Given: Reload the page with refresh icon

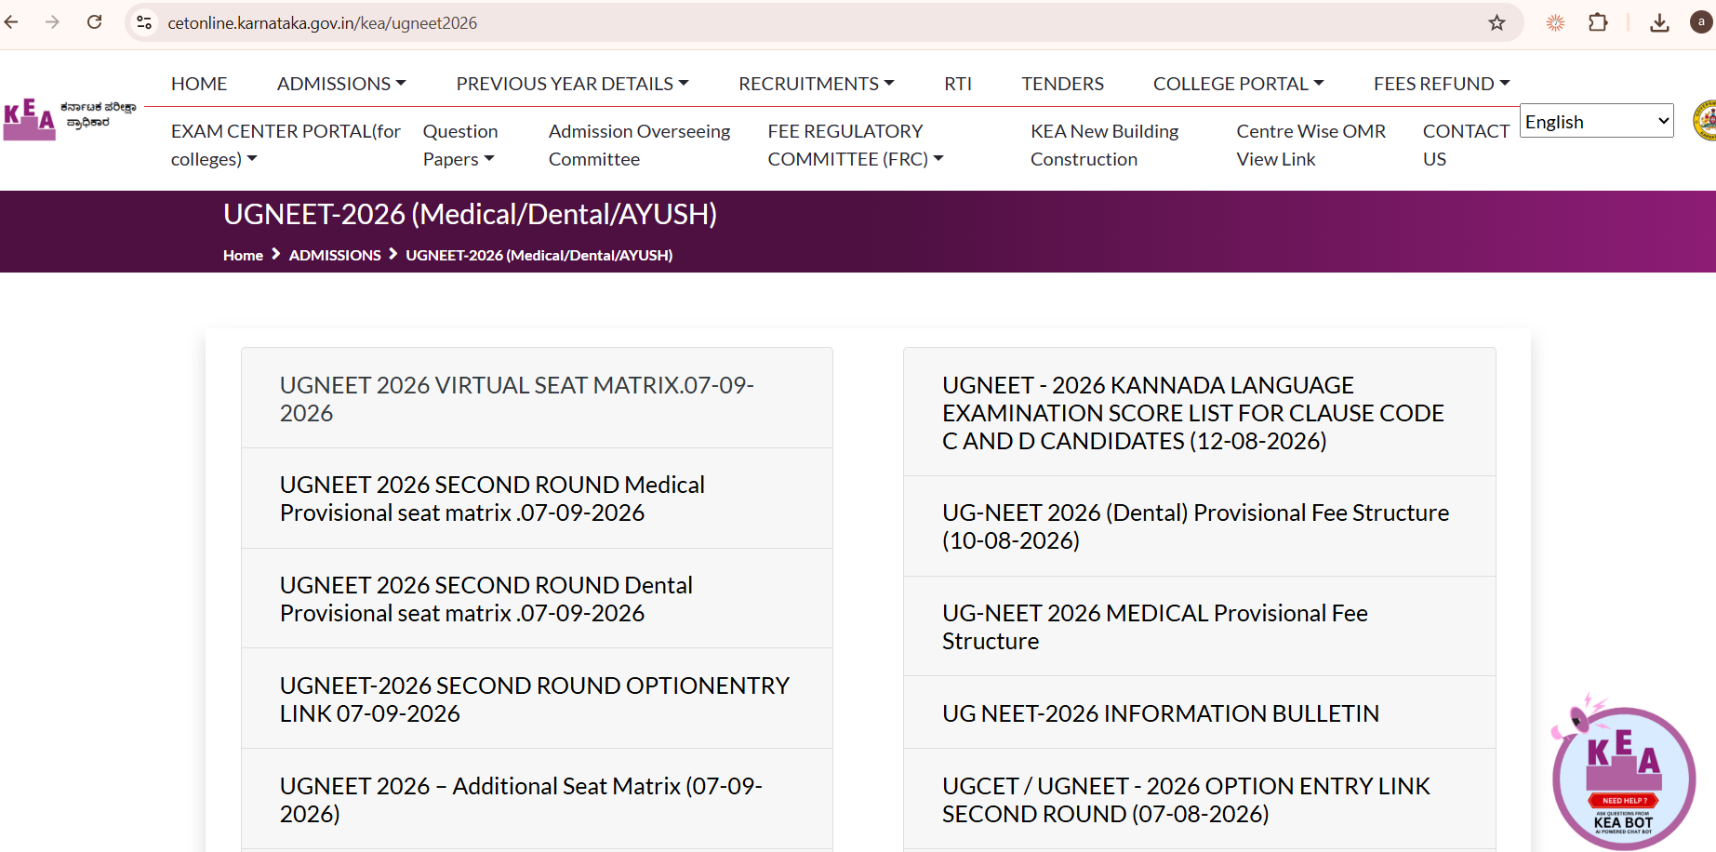Looking at the screenshot, I should [94, 22].
